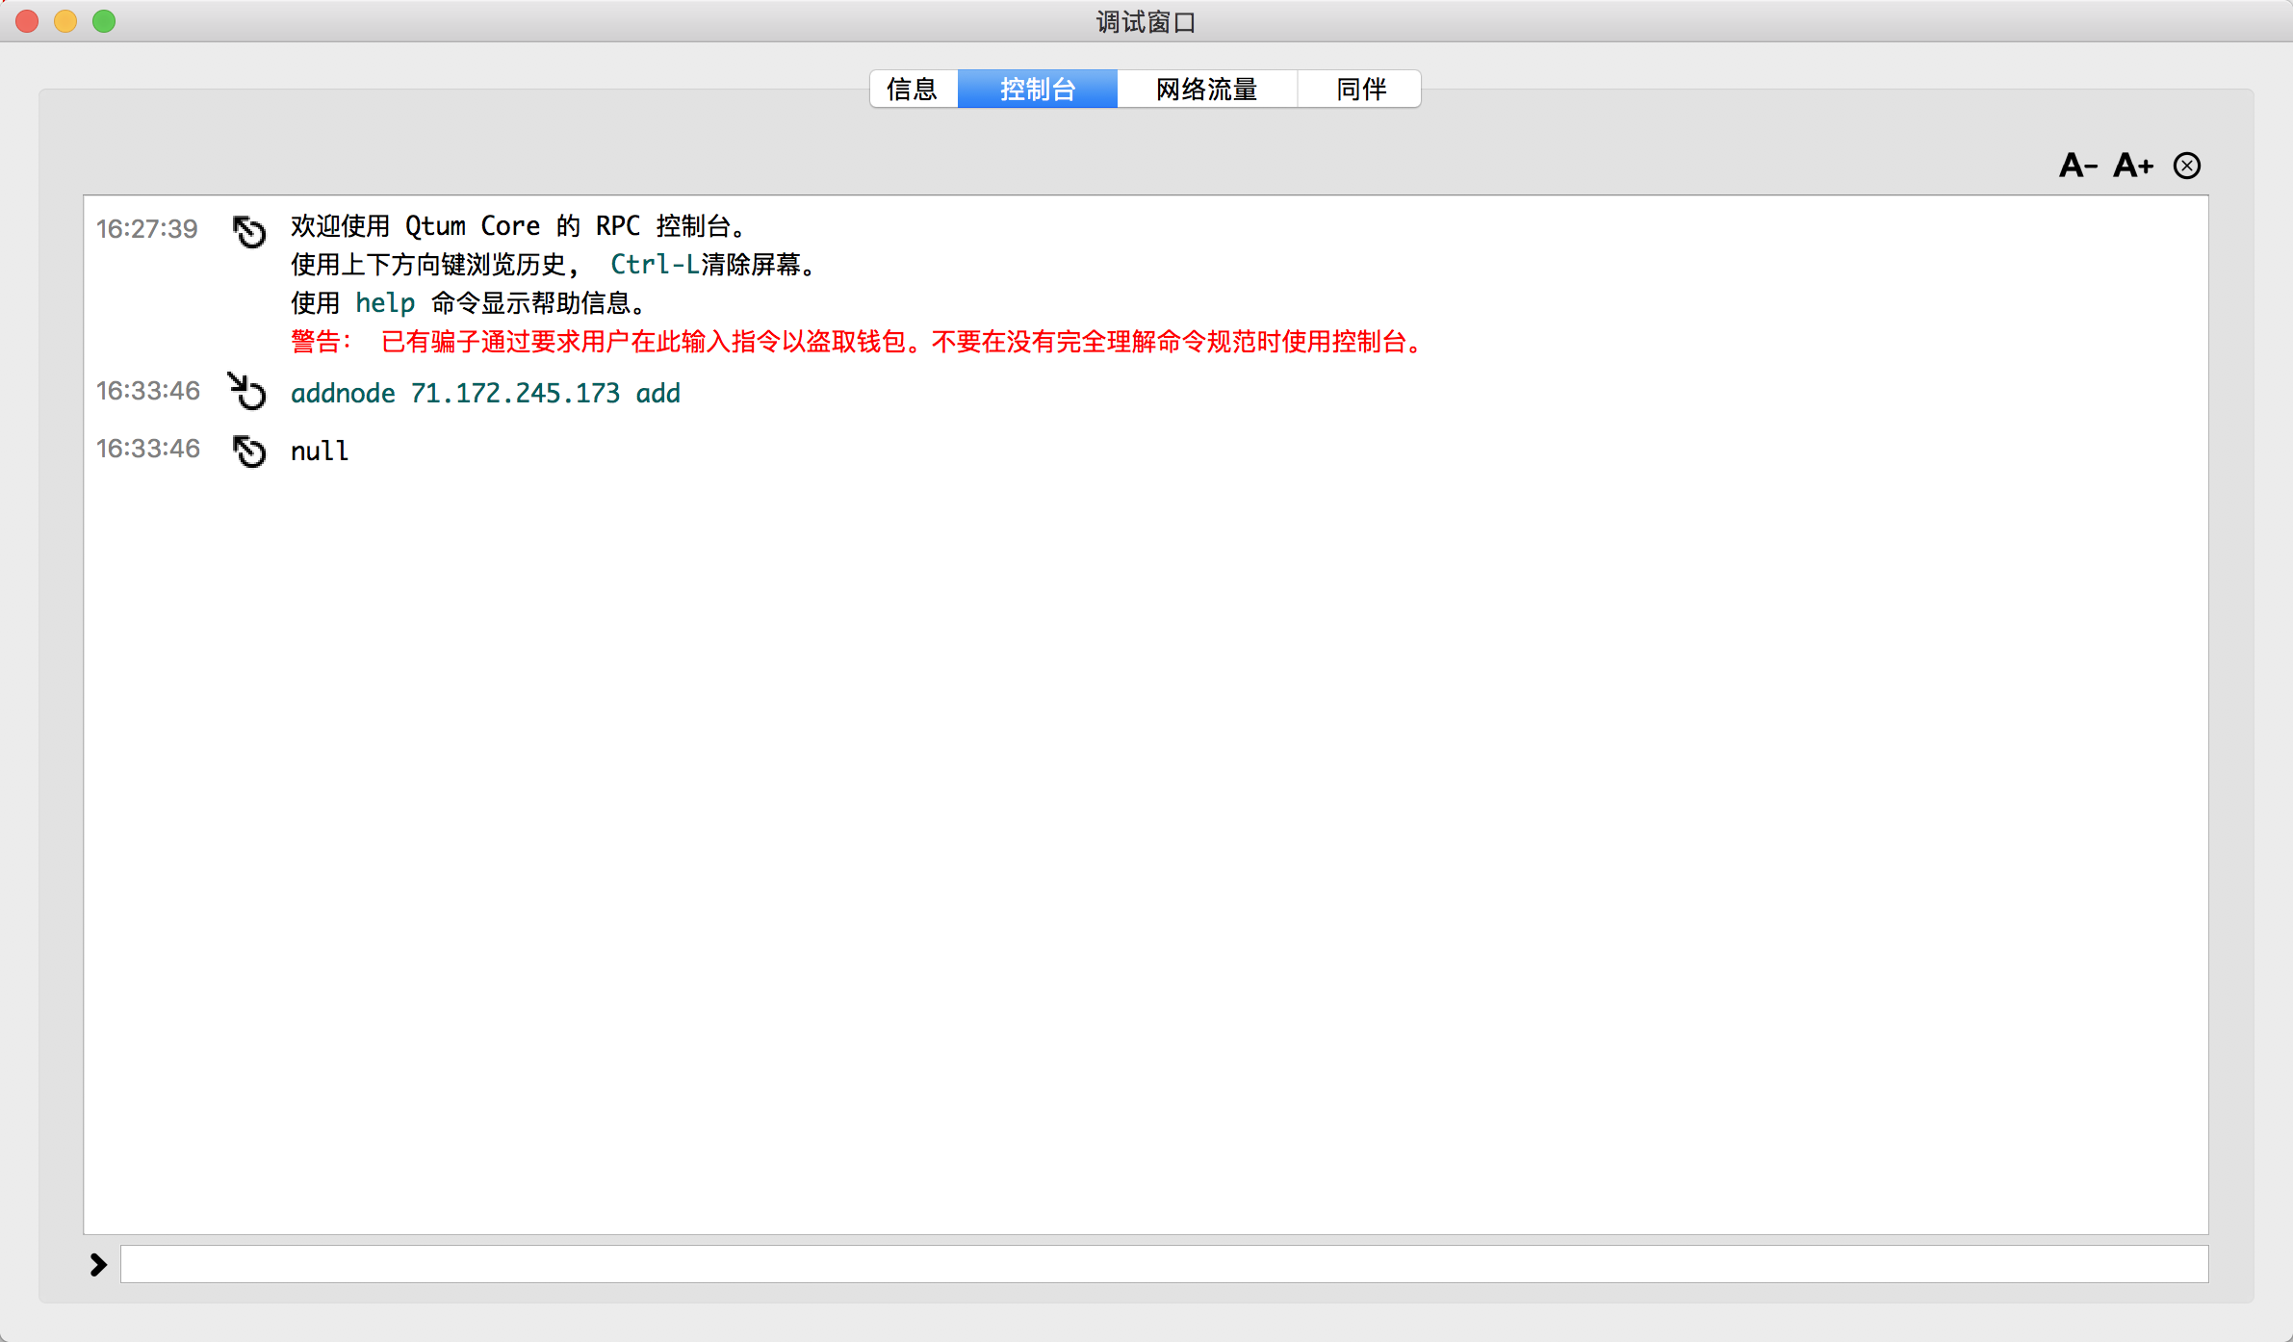2293x1342 pixels.
Task: Focus the RPC command input field
Action: pos(1163,1264)
